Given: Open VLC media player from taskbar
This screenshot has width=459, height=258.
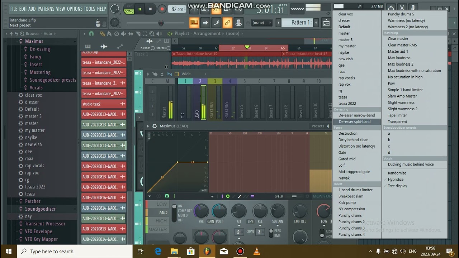Looking at the screenshot, I should point(257,252).
